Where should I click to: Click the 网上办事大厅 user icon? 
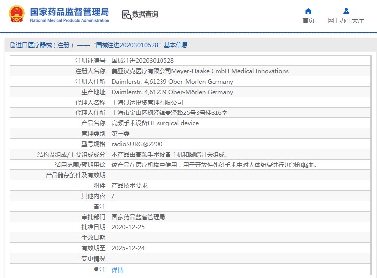[x=346, y=11]
